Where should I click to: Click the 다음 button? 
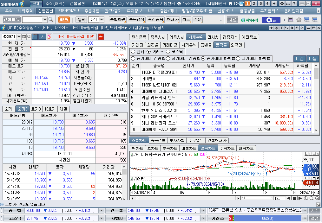click(x=313, y=59)
